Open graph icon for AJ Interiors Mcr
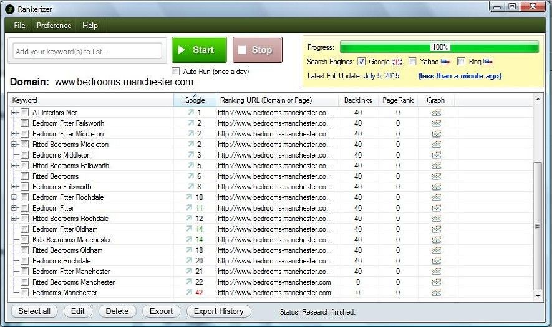This screenshot has height=327, width=552. [x=436, y=113]
